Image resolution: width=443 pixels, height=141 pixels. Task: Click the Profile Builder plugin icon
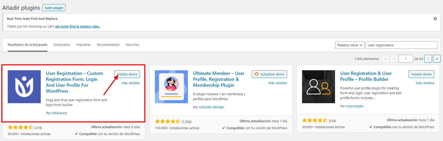click(x=319, y=87)
